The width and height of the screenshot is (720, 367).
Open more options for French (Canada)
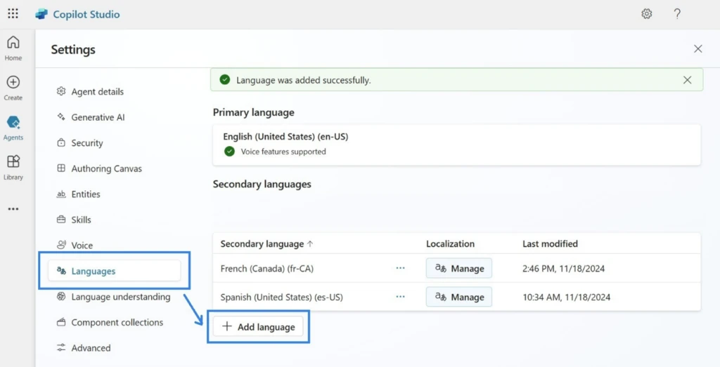point(400,268)
